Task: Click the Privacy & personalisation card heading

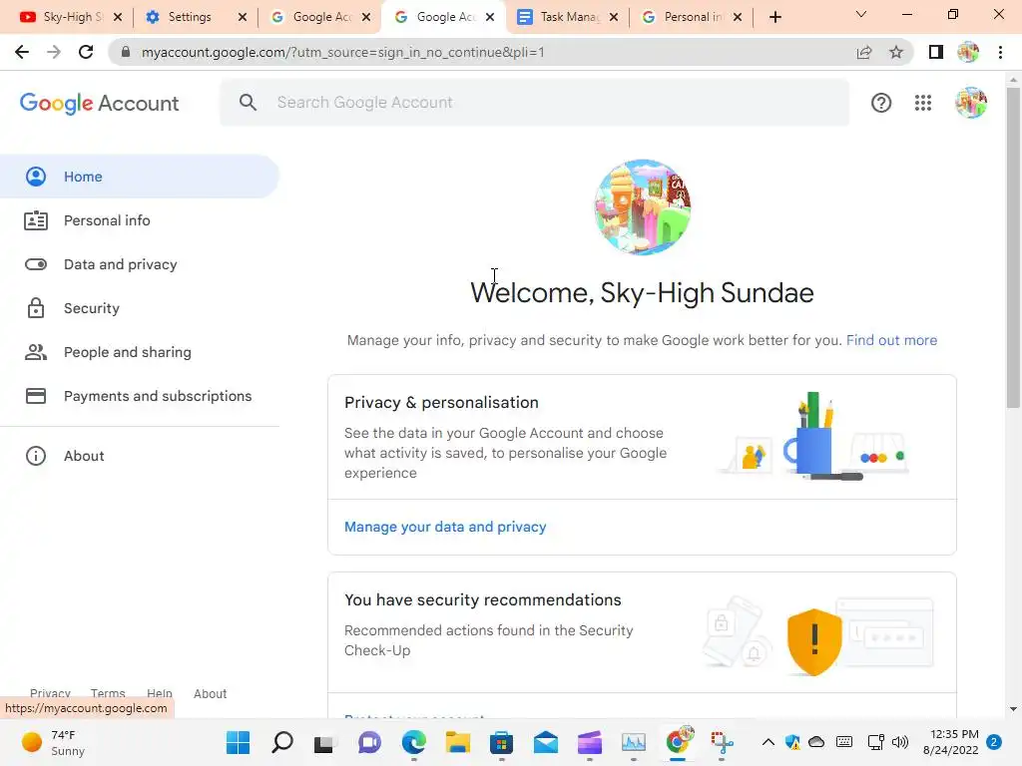Action: pyautogui.click(x=441, y=403)
